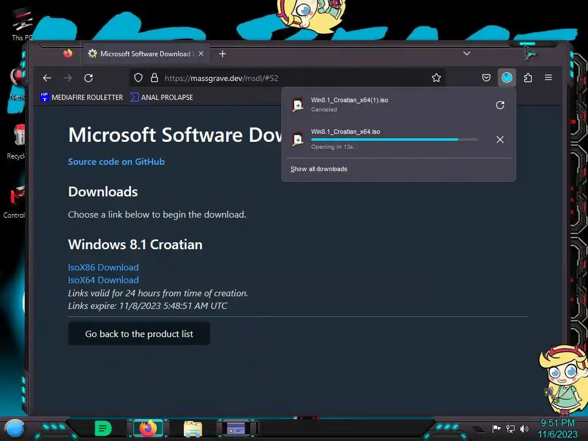Open the Save to Pocket icon
588x441 pixels.
click(486, 78)
